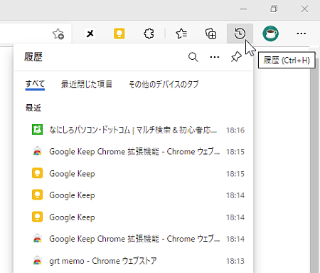Pin the history panel
Viewport: 320px width, 273px height.
(x=236, y=57)
